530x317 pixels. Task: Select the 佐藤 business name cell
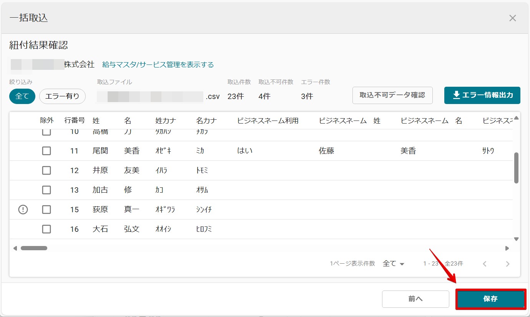point(327,151)
